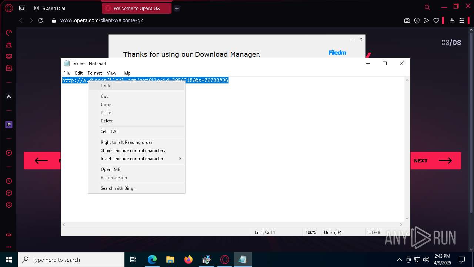Toggle Right to left Reading order

[137, 142]
